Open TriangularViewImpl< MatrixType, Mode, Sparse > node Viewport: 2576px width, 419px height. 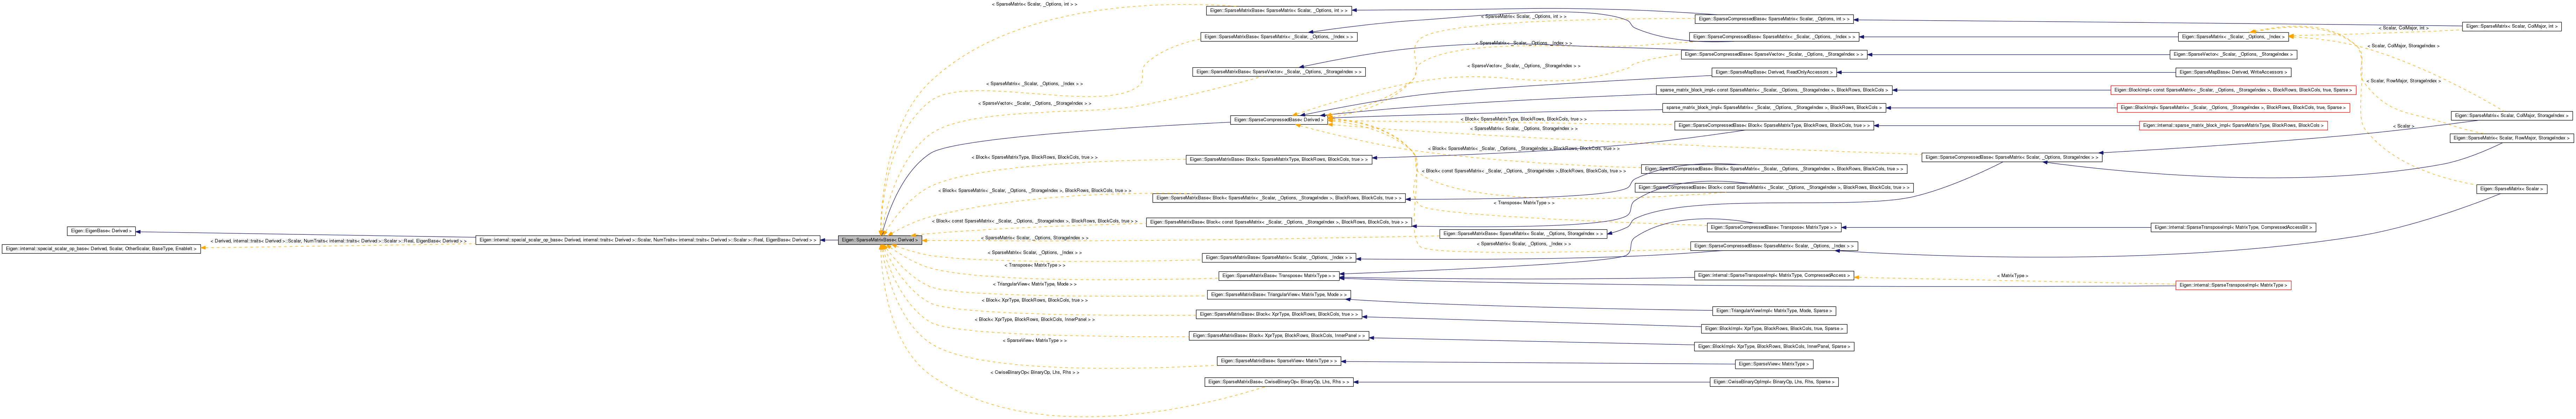pyautogui.click(x=1774, y=311)
